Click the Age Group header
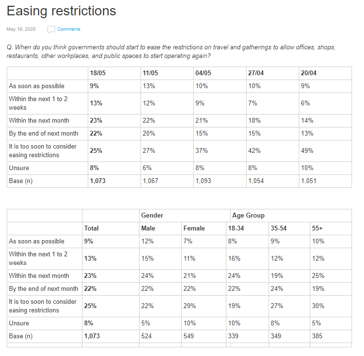The height and width of the screenshot is (356, 364). click(x=248, y=216)
